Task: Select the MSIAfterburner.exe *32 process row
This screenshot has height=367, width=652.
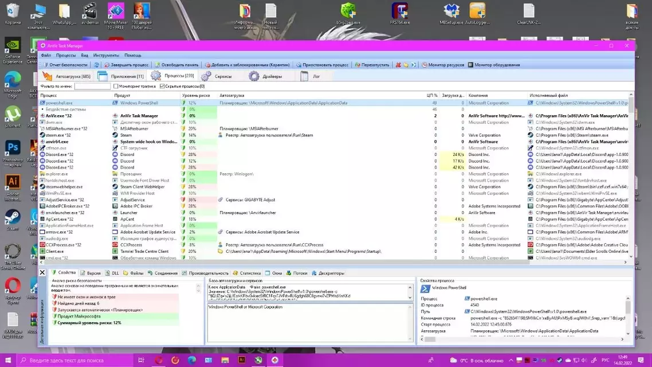Action: point(334,128)
